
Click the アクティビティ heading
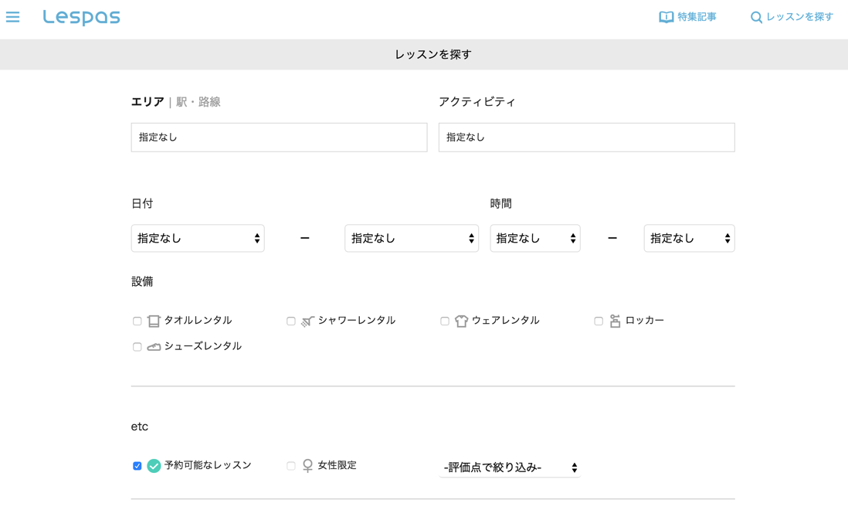(477, 102)
